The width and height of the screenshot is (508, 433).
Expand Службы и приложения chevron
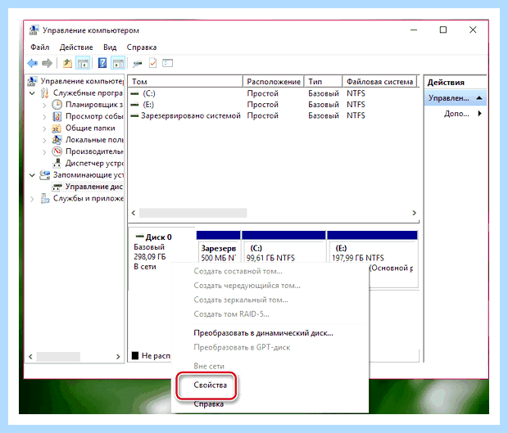(x=32, y=199)
